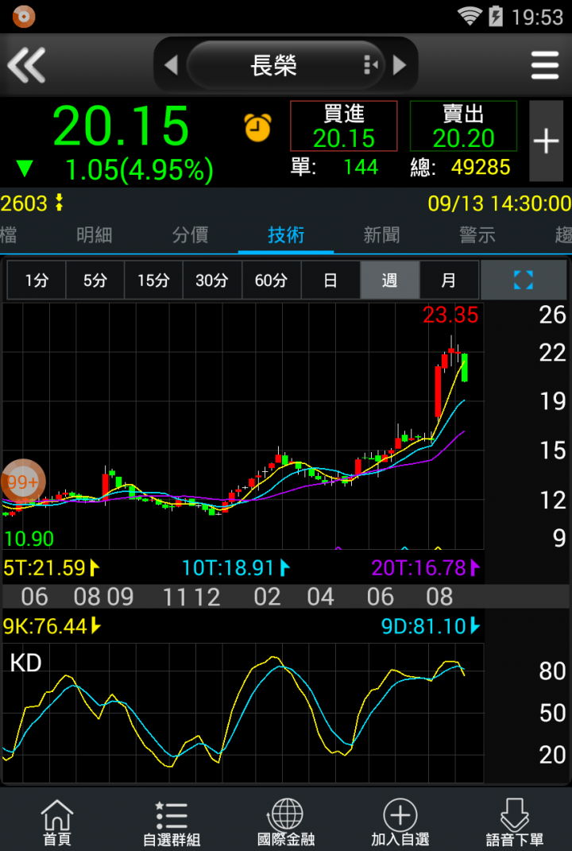Viewport: 572px width, 851px height.
Task: Tap the latest green candlestick
Action: pos(465,367)
